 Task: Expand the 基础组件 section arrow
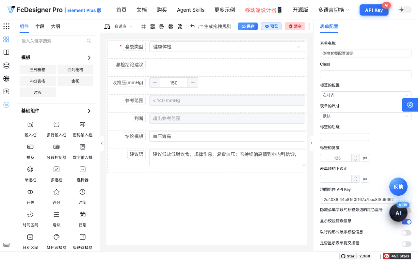click(x=89, y=111)
